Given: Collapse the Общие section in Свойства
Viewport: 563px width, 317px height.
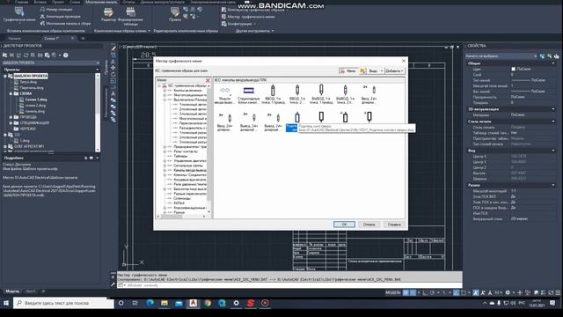Looking at the screenshot, I should (x=553, y=63).
